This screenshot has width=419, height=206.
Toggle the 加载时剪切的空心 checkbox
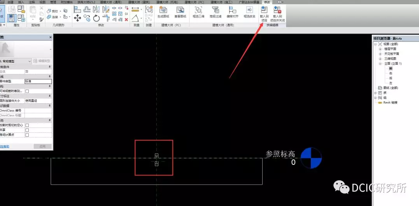click(x=27, y=125)
